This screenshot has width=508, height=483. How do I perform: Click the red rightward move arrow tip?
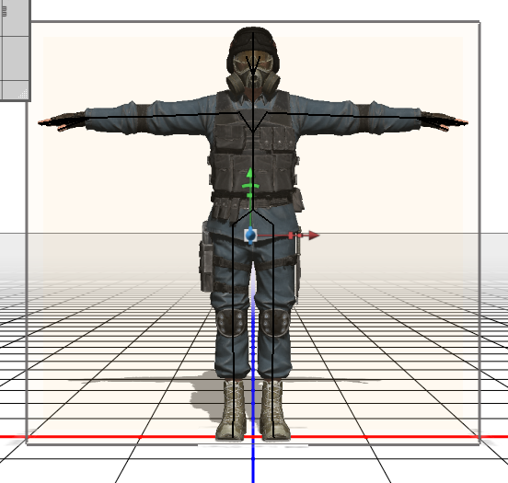314,236
